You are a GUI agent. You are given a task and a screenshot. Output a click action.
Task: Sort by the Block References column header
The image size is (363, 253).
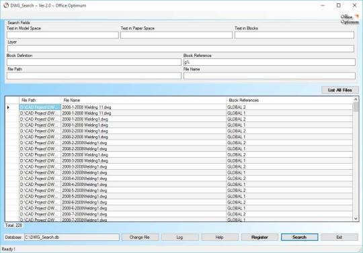(289, 100)
